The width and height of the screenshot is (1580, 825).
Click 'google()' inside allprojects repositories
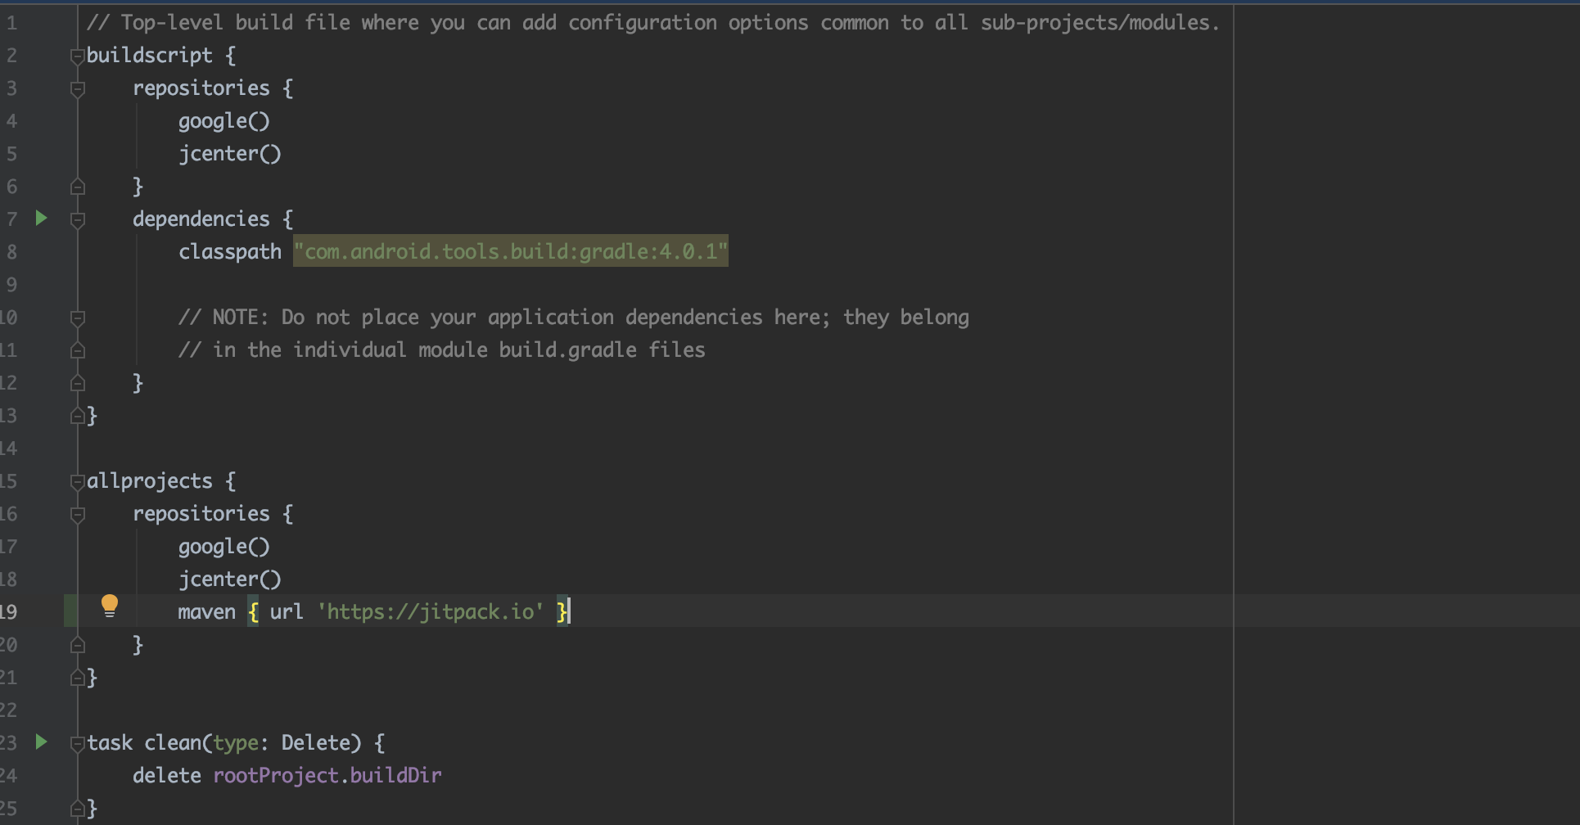click(224, 546)
